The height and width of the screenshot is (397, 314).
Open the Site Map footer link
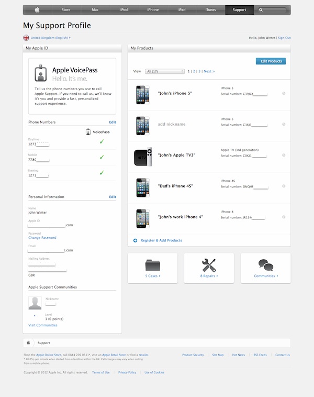coord(218,355)
